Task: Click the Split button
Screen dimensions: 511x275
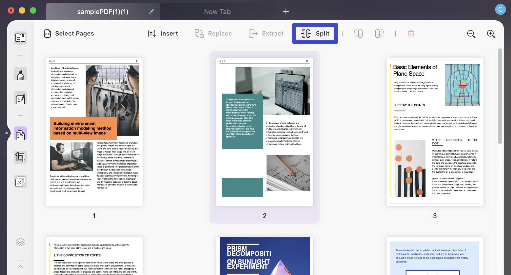Action: [315, 34]
